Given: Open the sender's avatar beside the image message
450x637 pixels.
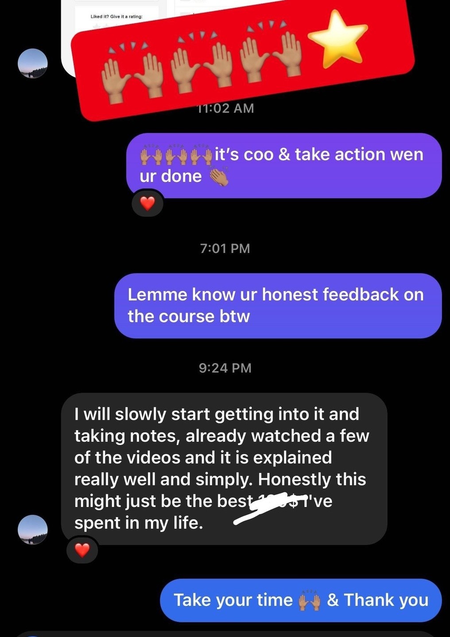Looking at the screenshot, I should click(32, 64).
